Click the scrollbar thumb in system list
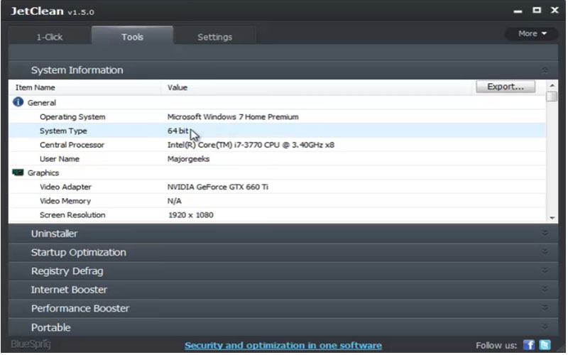This screenshot has height=355, width=568. [x=552, y=97]
